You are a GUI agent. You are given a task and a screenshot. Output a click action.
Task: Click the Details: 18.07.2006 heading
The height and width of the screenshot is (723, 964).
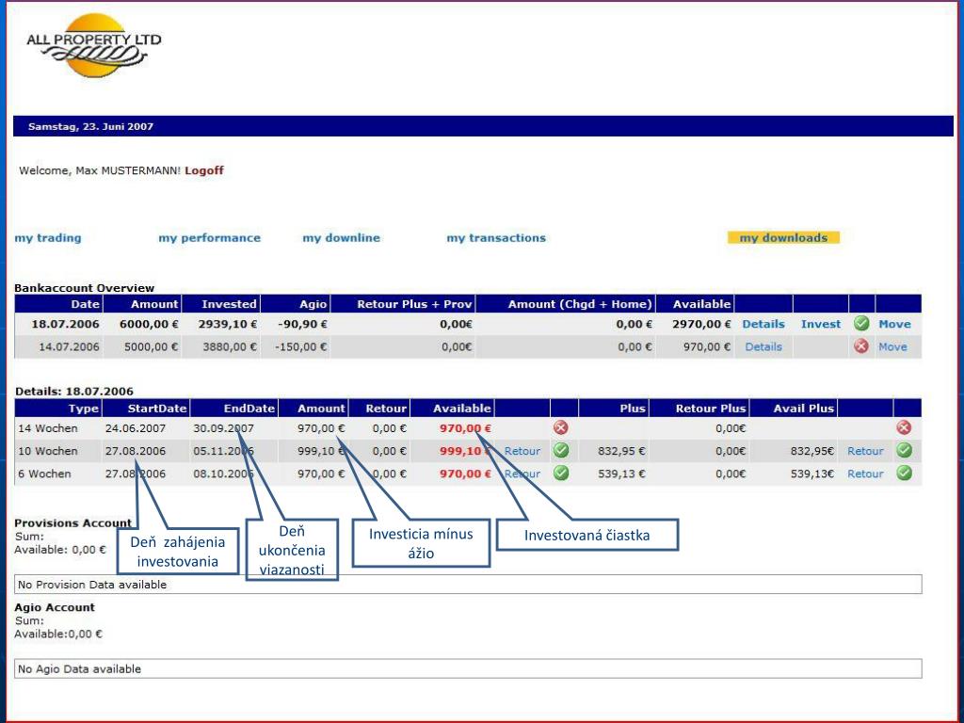click(73, 391)
